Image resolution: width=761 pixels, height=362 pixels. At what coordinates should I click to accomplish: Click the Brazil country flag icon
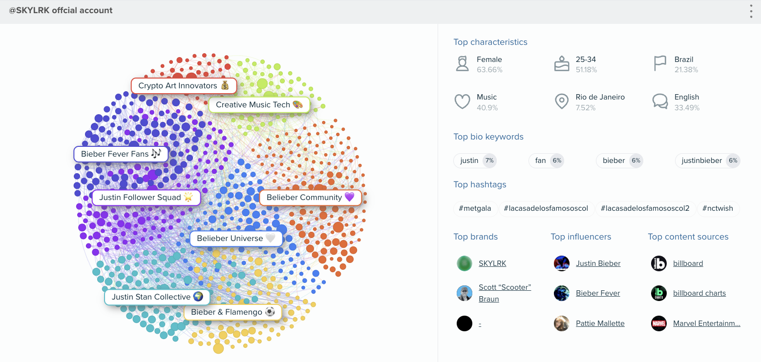(x=660, y=64)
